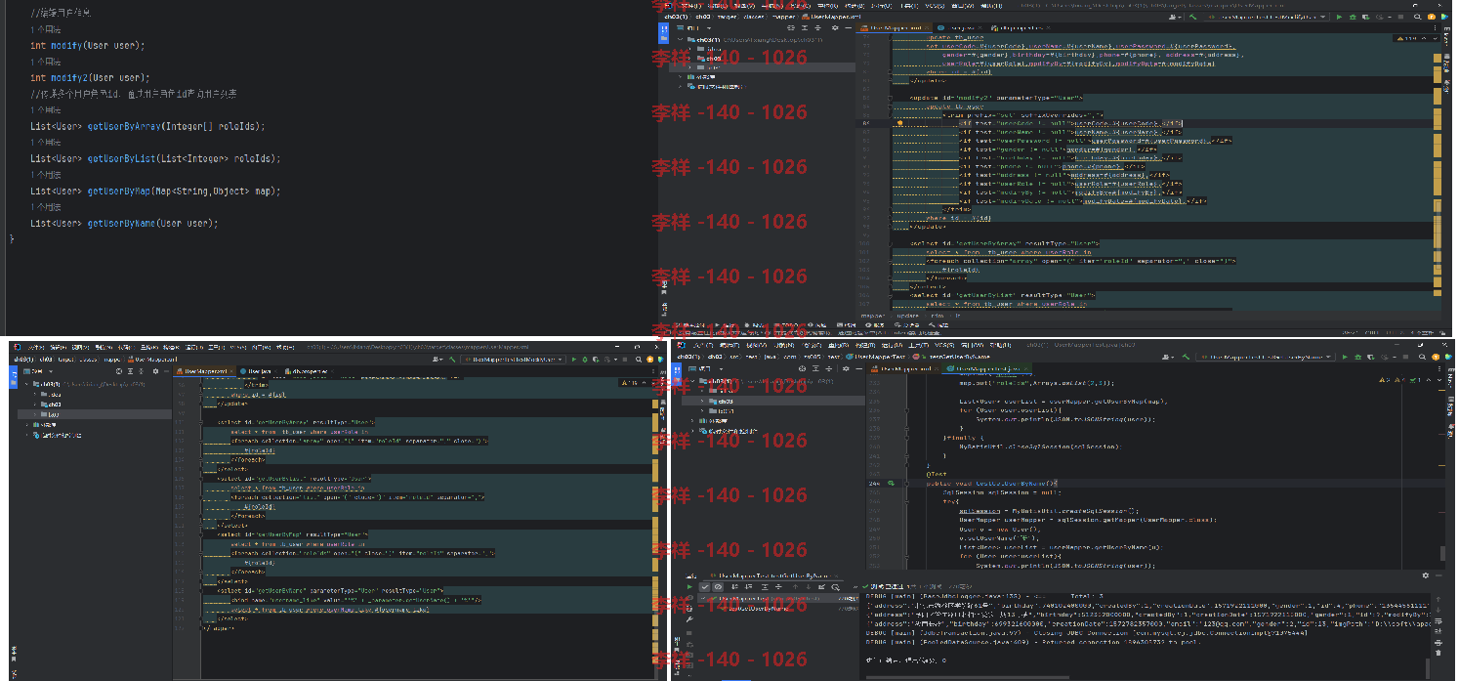Click the getUserByArray method line in top-left editor
This screenshot has height=681, width=1459.
[x=147, y=127]
